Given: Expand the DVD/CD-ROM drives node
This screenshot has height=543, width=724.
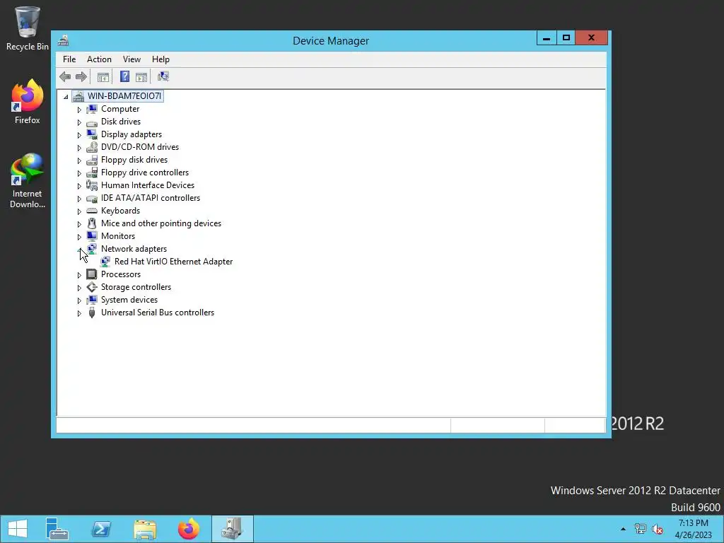Looking at the screenshot, I should click(x=79, y=148).
